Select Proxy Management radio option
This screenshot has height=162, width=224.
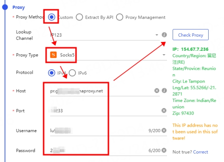click(x=120, y=17)
